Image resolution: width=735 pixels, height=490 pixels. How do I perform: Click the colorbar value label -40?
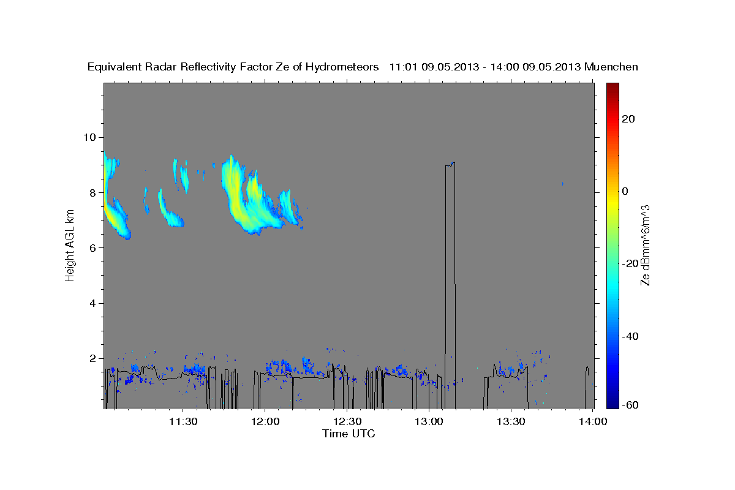click(x=631, y=336)
